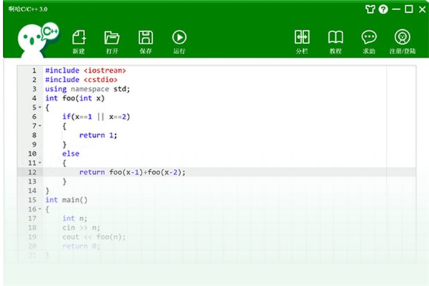Image resolution: width=429 pixels, height=286 pixels.
Task: Maximize the application window
Action: (409, 9)
